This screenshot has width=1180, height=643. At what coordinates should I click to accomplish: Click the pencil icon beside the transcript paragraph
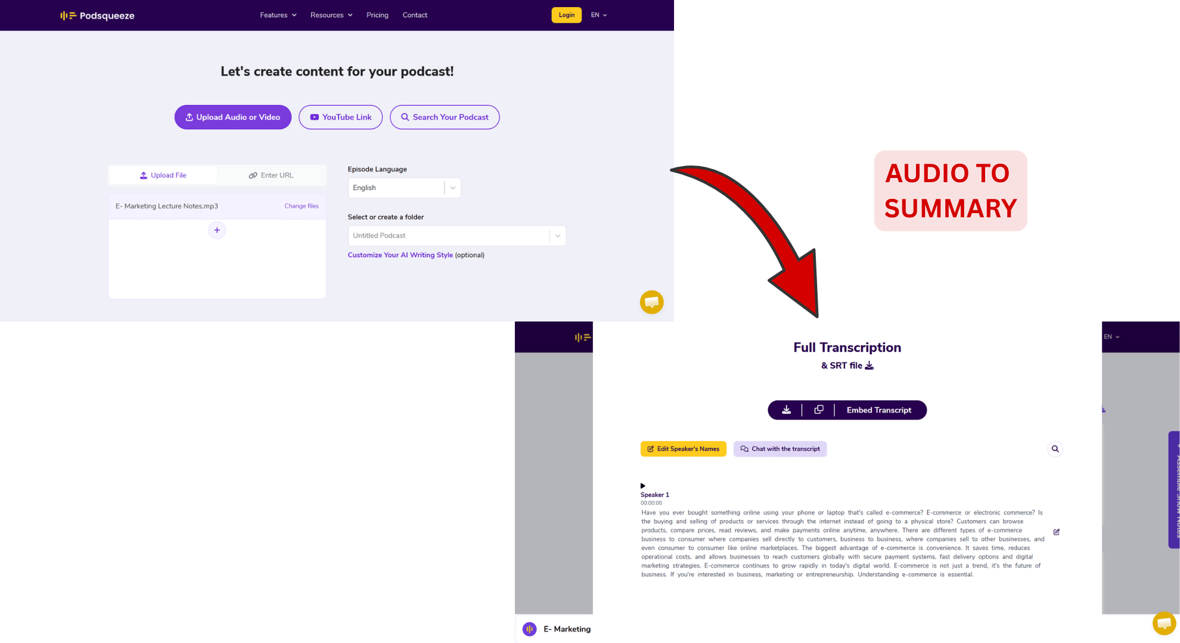1057,532
